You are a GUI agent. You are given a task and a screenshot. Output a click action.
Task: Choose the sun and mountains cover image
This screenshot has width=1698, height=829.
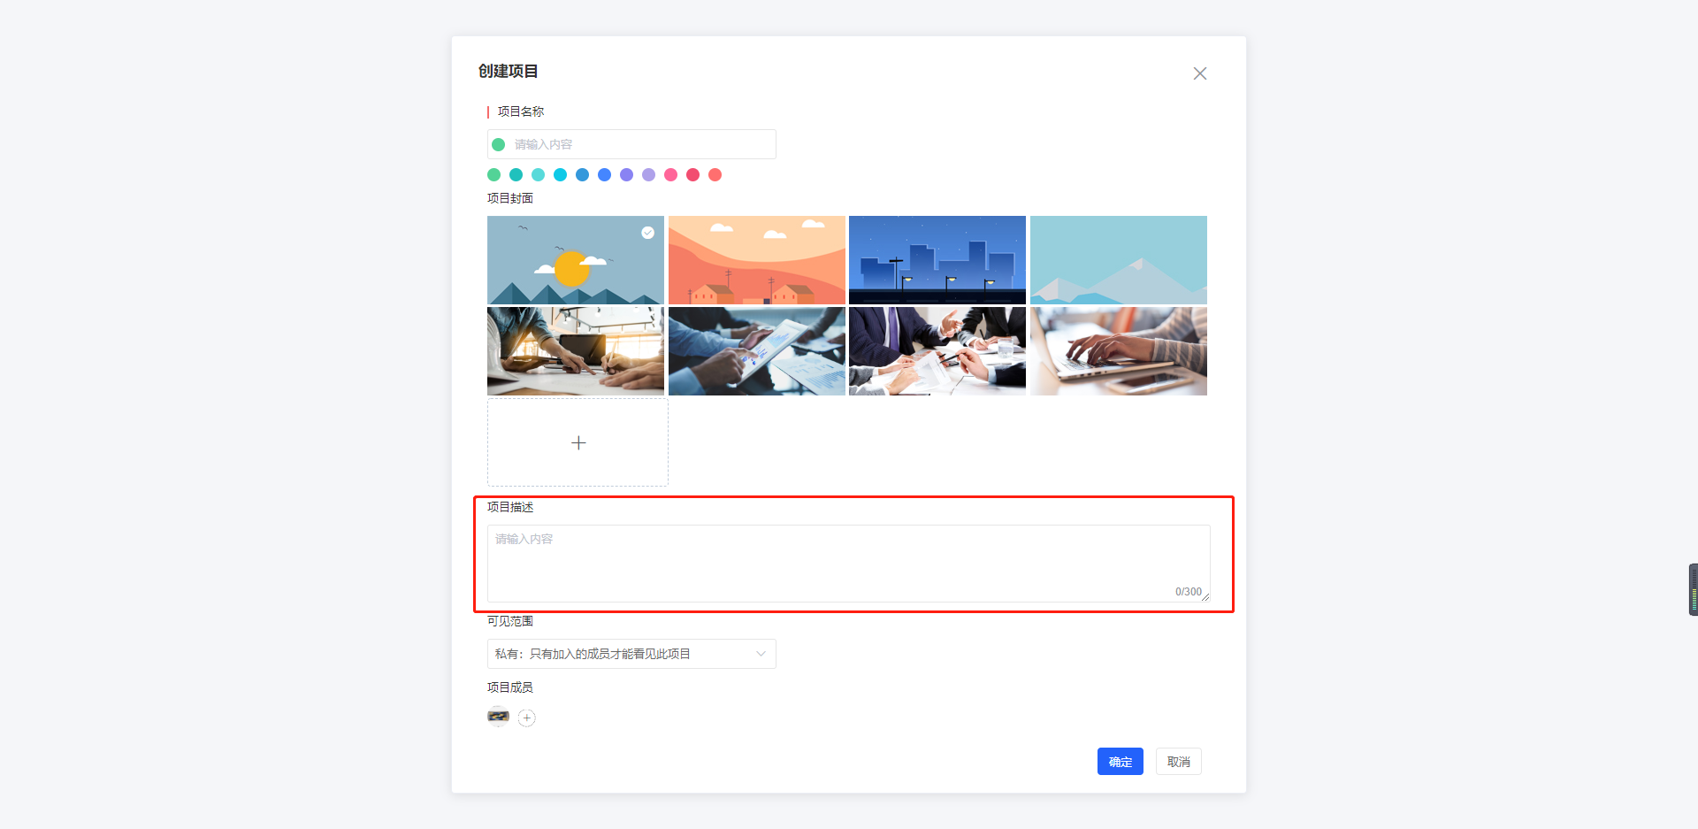[576, 260]
